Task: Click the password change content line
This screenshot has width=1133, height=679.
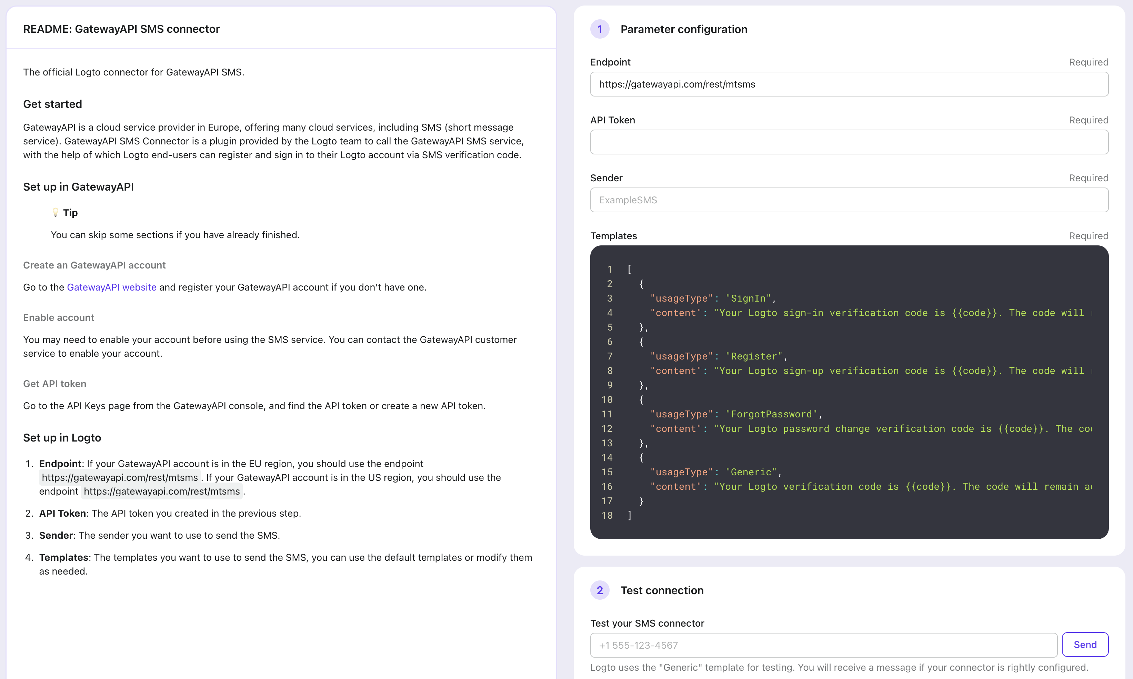Action: [871, 429]
